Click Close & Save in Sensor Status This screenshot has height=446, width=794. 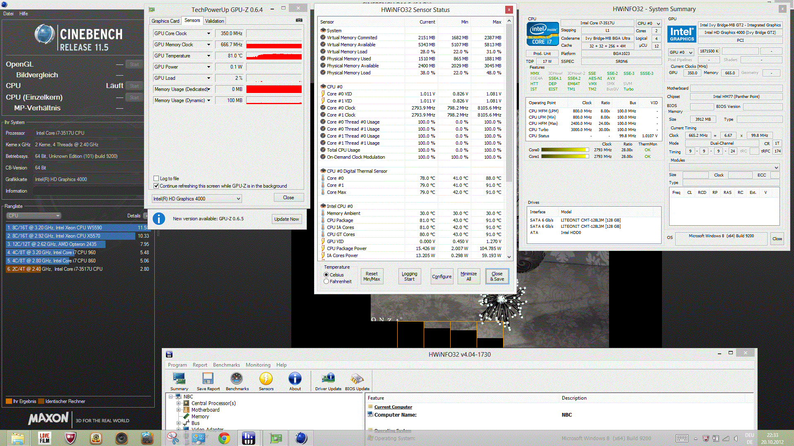click(497, 277)
